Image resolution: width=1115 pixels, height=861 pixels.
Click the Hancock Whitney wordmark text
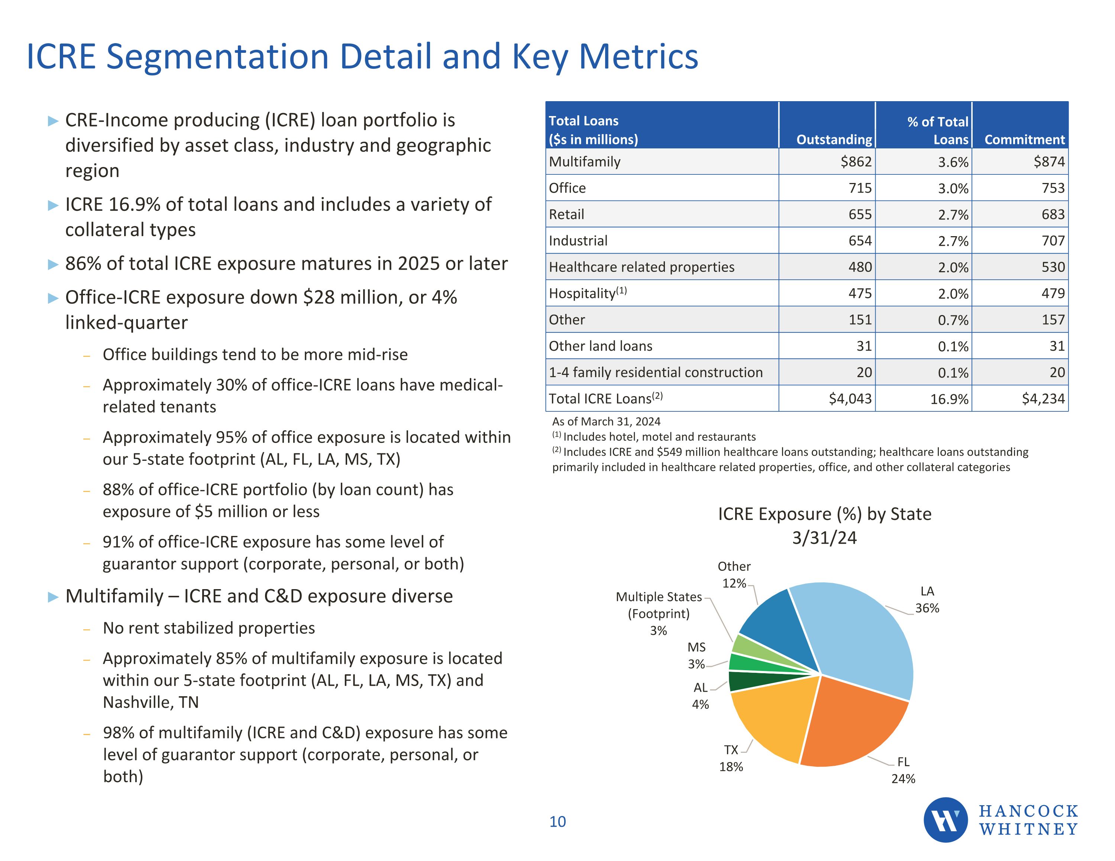[x=1028, y=820]
